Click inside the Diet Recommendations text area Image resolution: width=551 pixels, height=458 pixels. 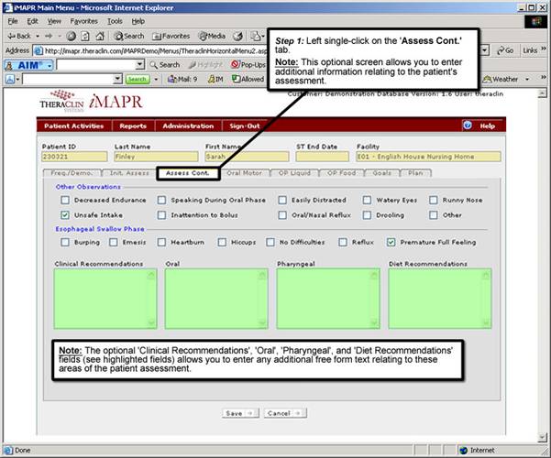439,299
